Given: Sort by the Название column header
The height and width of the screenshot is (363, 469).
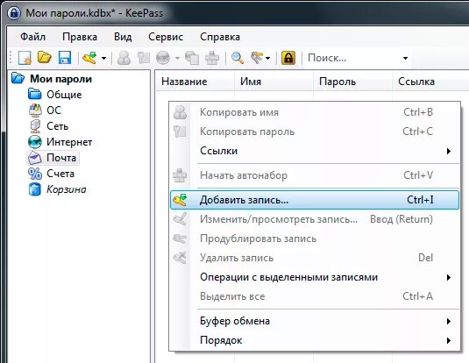Looking at the screenshot, I should [195, 82].
